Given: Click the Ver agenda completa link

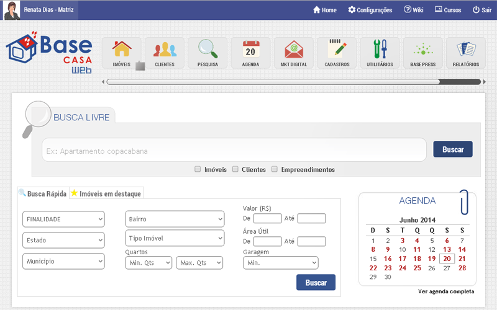Looking at the screenshot, I should pos(446,291).
